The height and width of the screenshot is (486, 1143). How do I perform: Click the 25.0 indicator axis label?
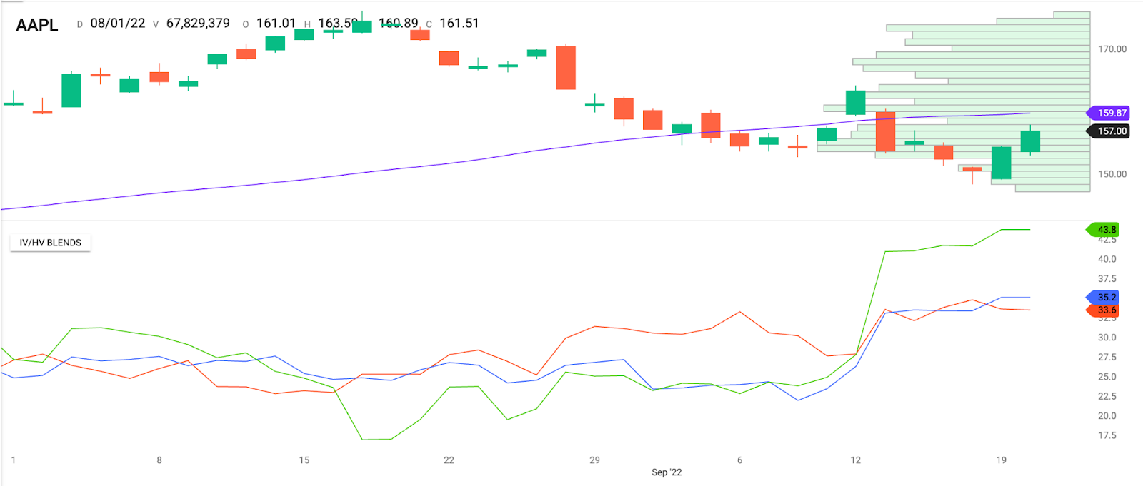(1107, 377)
